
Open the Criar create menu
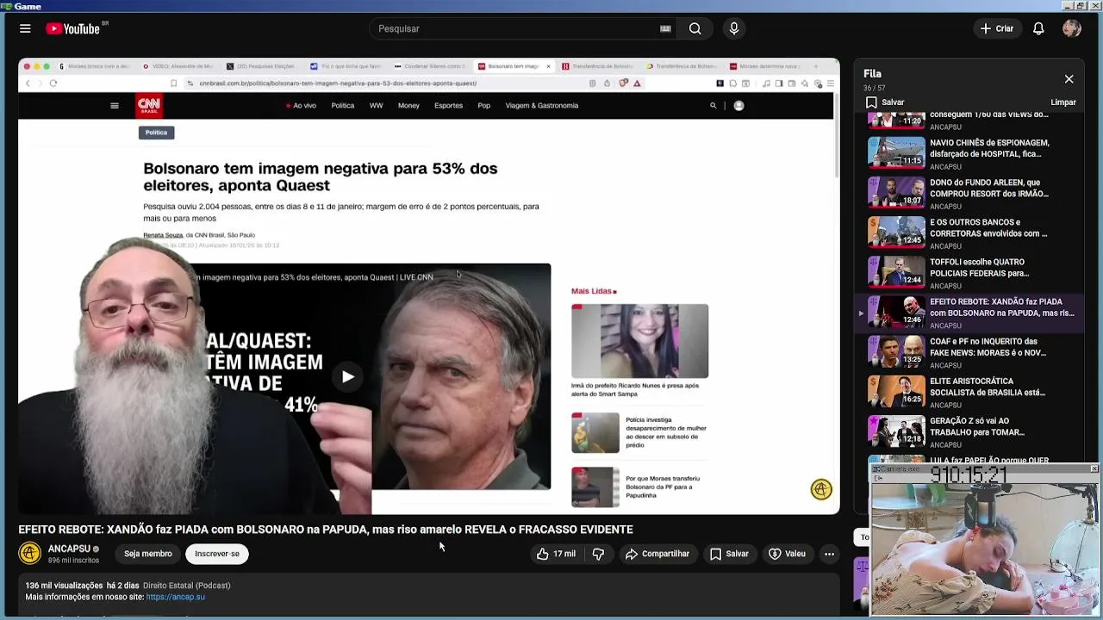(997, 28)
